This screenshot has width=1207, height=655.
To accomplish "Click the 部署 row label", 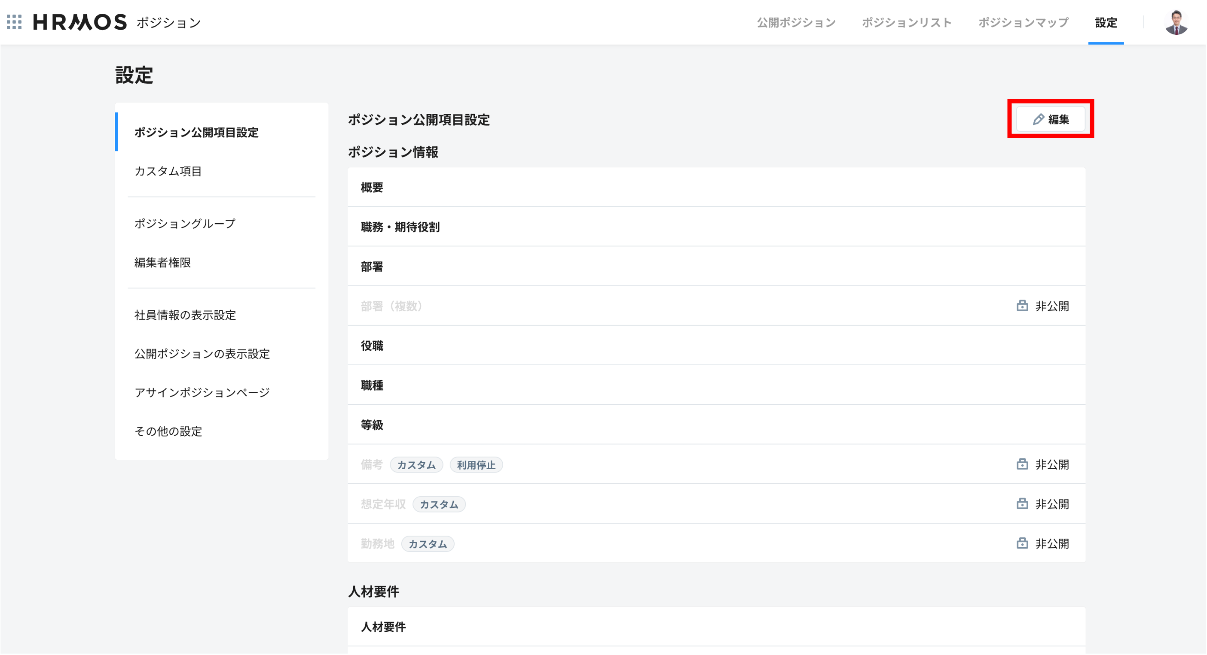I will [372, 267].
